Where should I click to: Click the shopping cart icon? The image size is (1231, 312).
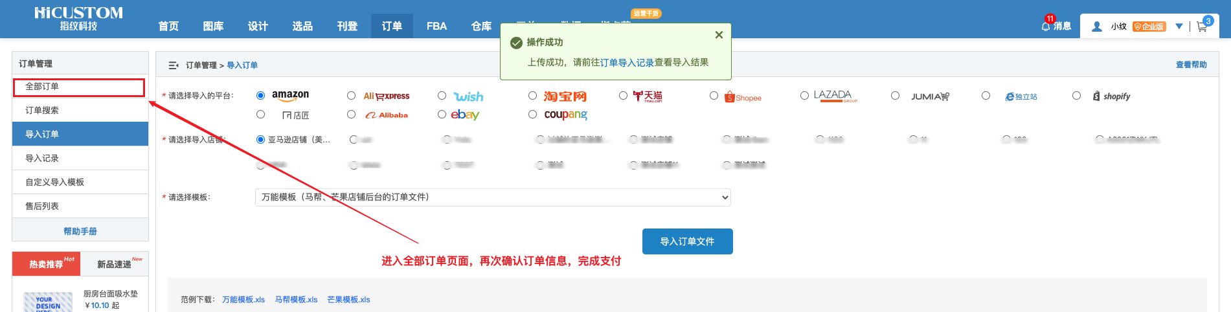coord(1202,27)
